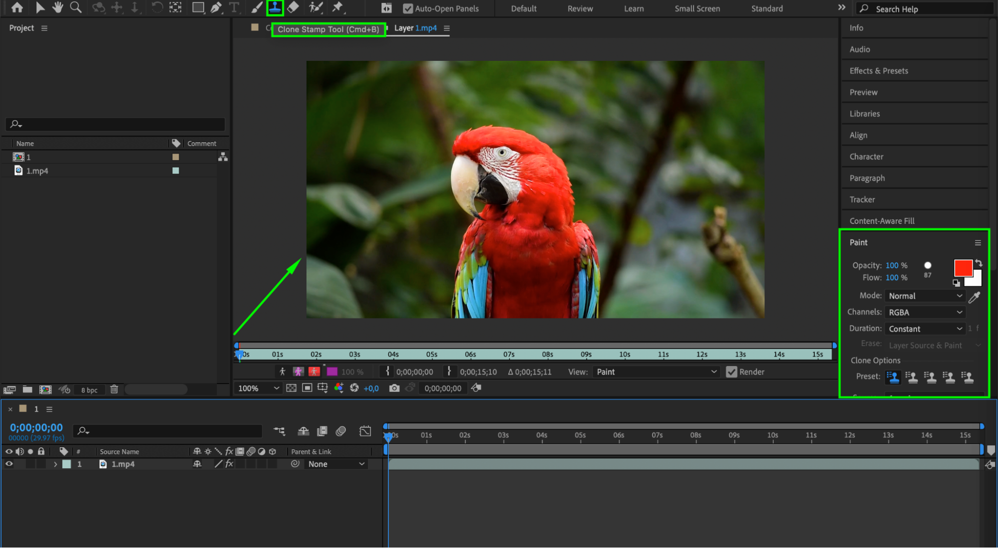Select the Clone Stamp tool
The image size is (998, 548).
(275, 7)
